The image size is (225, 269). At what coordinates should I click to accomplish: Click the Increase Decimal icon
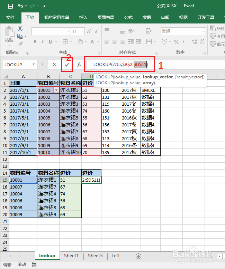(195, 42)
